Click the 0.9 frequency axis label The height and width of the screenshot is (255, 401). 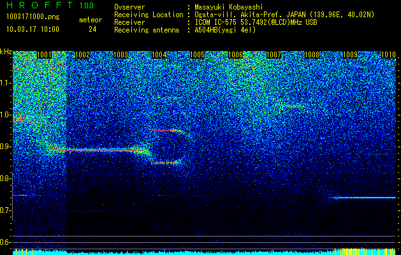coord(5,147)
